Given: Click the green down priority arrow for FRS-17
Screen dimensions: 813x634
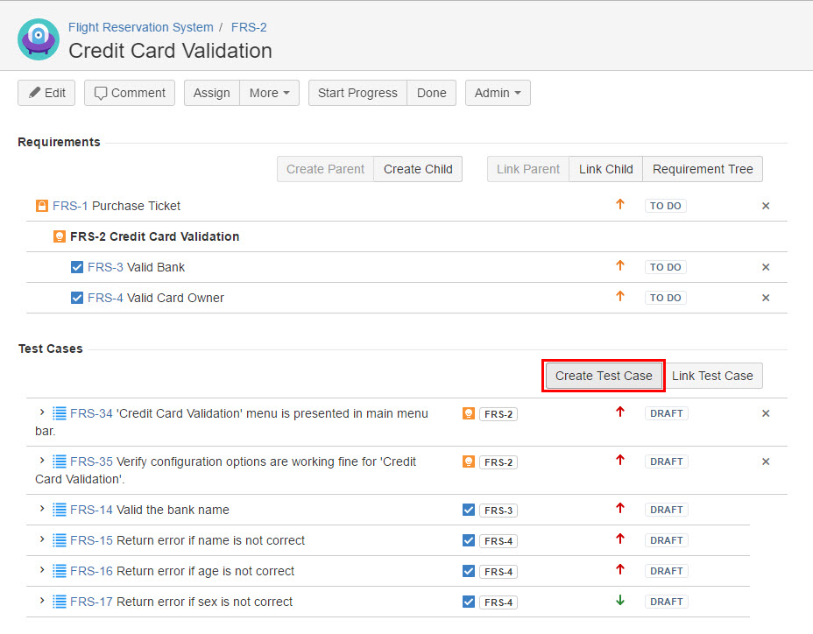Looking at the screenshot, I should click(x=620, y=601).
